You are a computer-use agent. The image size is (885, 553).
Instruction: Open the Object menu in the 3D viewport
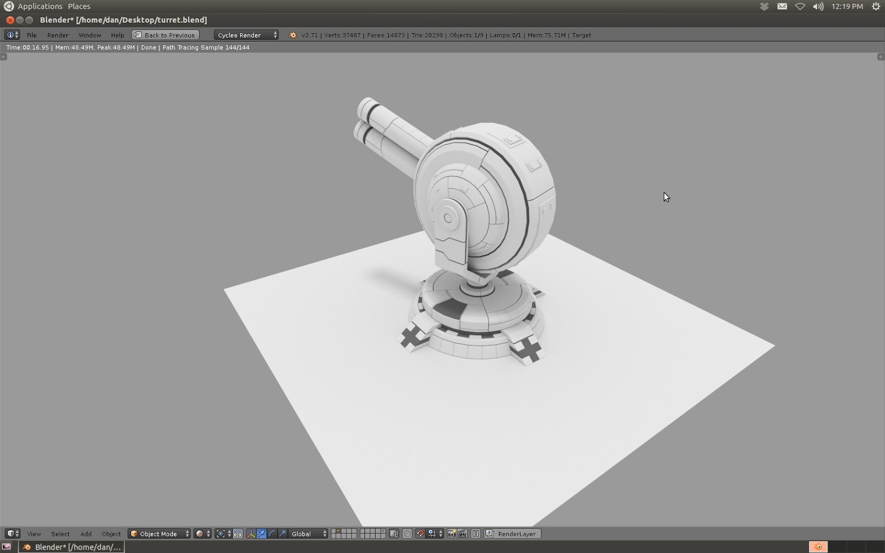tap(111, 534)
